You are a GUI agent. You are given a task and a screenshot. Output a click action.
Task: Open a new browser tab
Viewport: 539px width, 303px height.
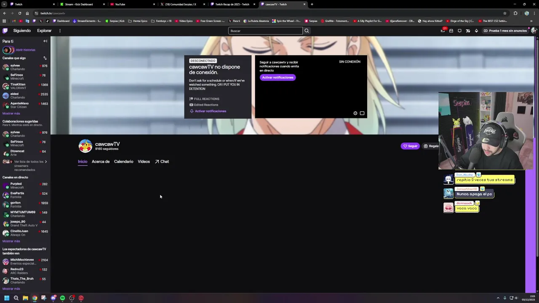[312, 4]
